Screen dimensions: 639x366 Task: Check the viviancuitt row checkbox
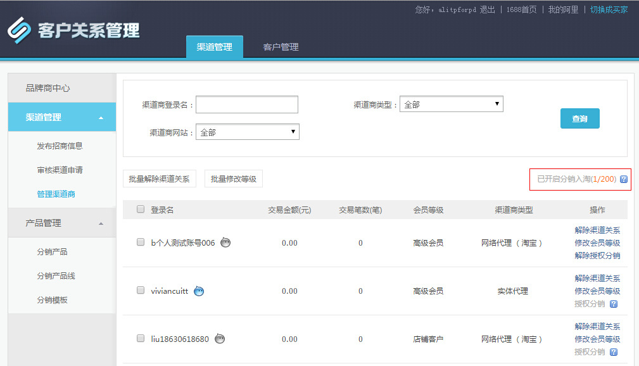pos(140,291)
